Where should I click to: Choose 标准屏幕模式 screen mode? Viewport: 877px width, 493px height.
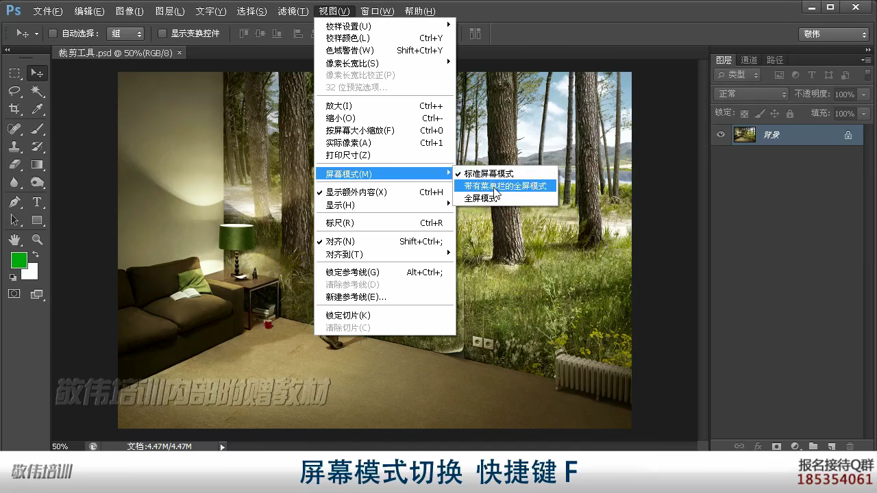[506, 174]
